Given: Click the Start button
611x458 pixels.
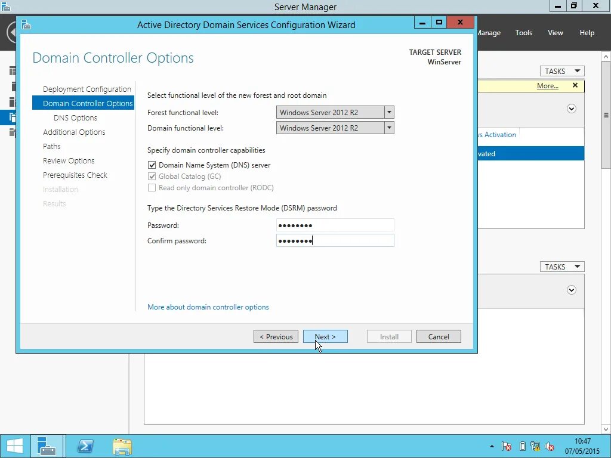Looking at the screenshot, I should pyautogui.click(x=14, y=445).
